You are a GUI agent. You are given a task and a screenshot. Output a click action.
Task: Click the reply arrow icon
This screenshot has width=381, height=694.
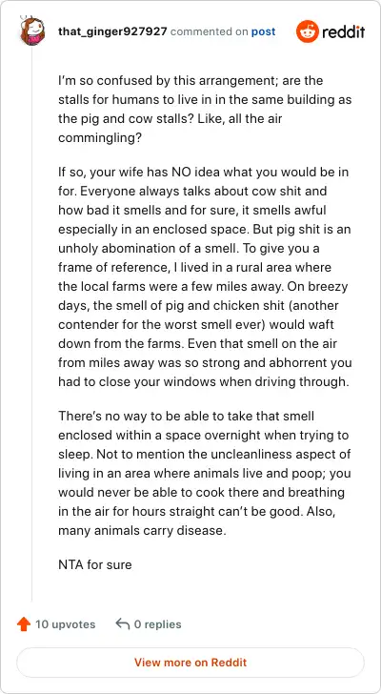tap(123, 624)
